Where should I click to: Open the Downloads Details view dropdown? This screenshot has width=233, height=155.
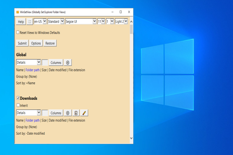[28, 113]
